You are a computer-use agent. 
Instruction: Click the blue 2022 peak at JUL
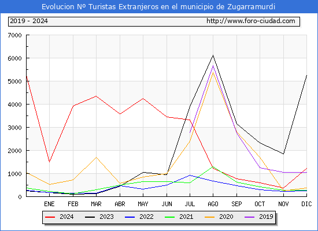[190, 175]
